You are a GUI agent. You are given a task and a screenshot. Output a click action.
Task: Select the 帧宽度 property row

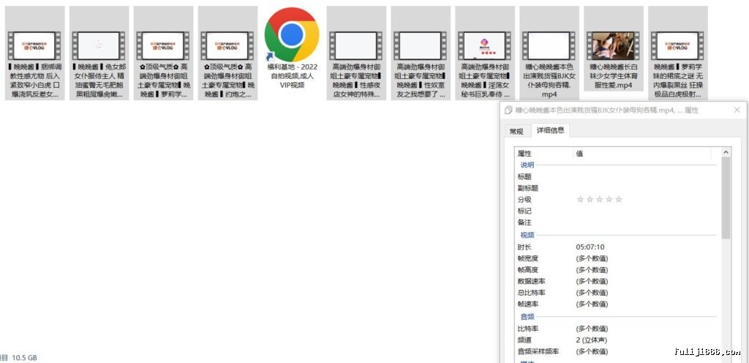point(616,258)
